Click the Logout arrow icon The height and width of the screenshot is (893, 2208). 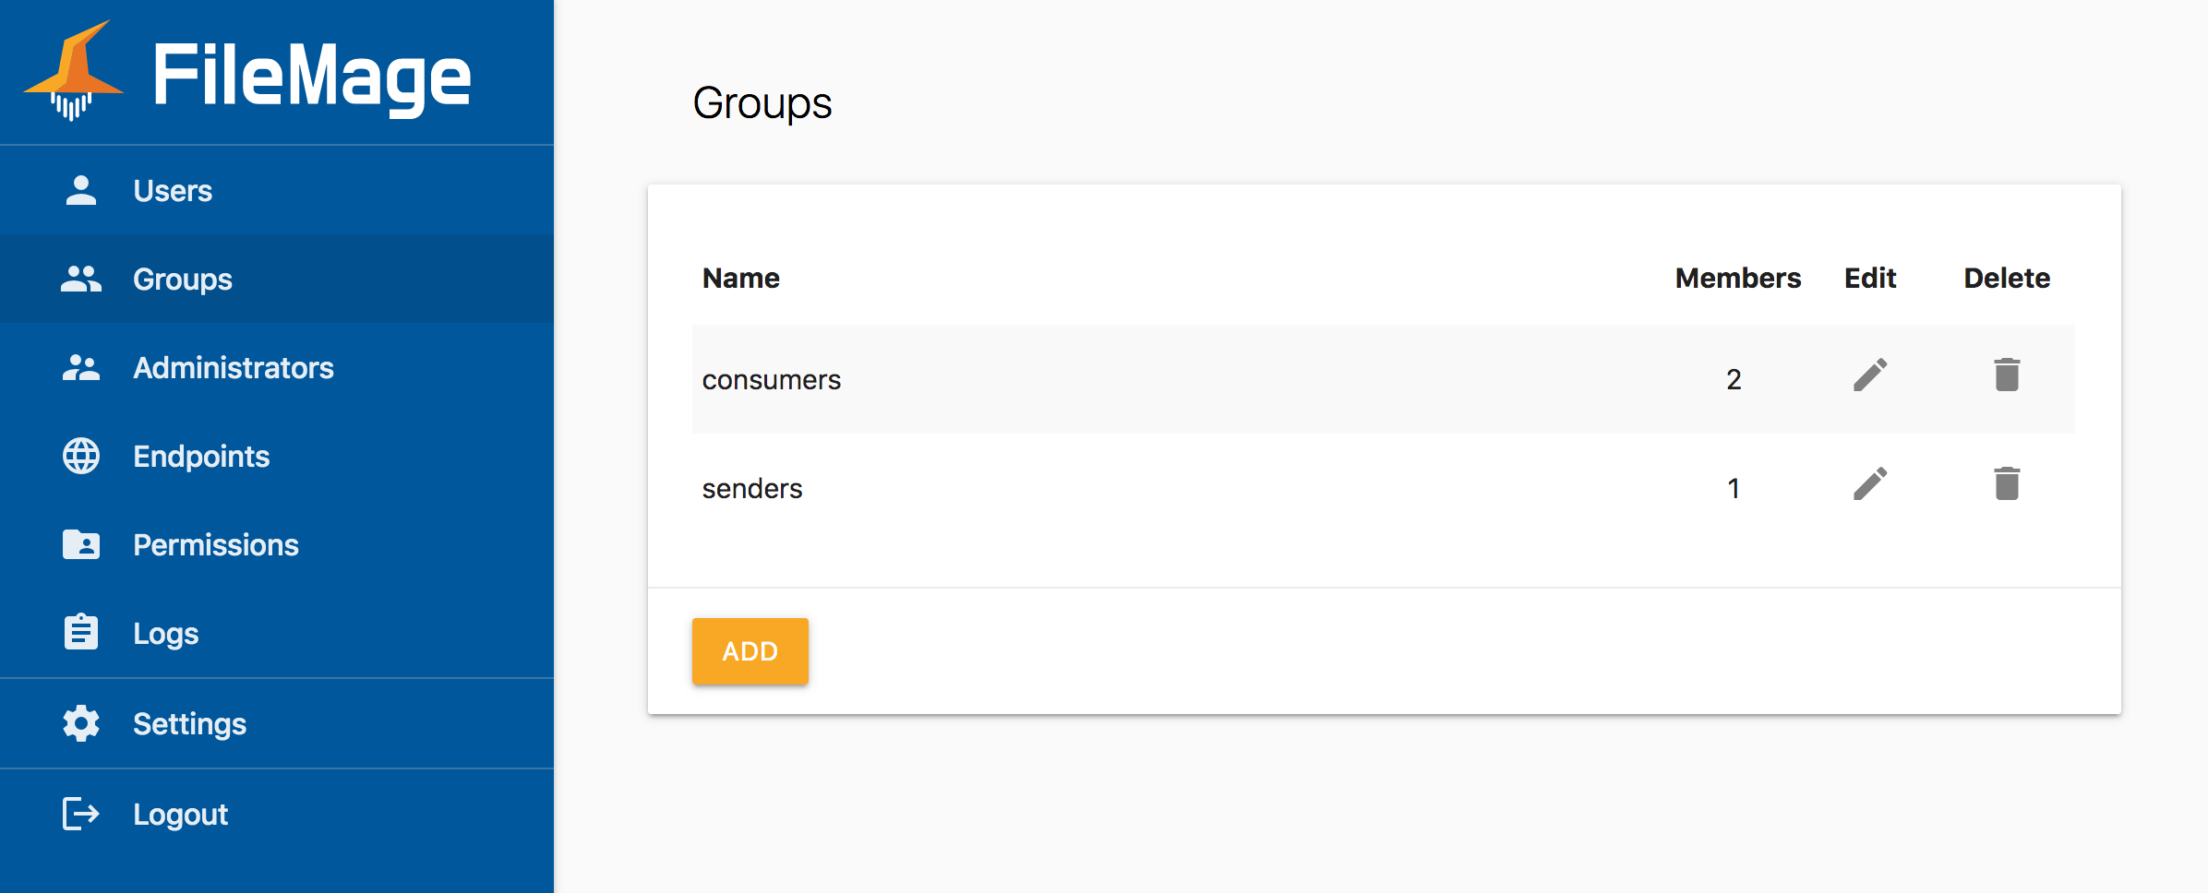click(x=81, y=814)
